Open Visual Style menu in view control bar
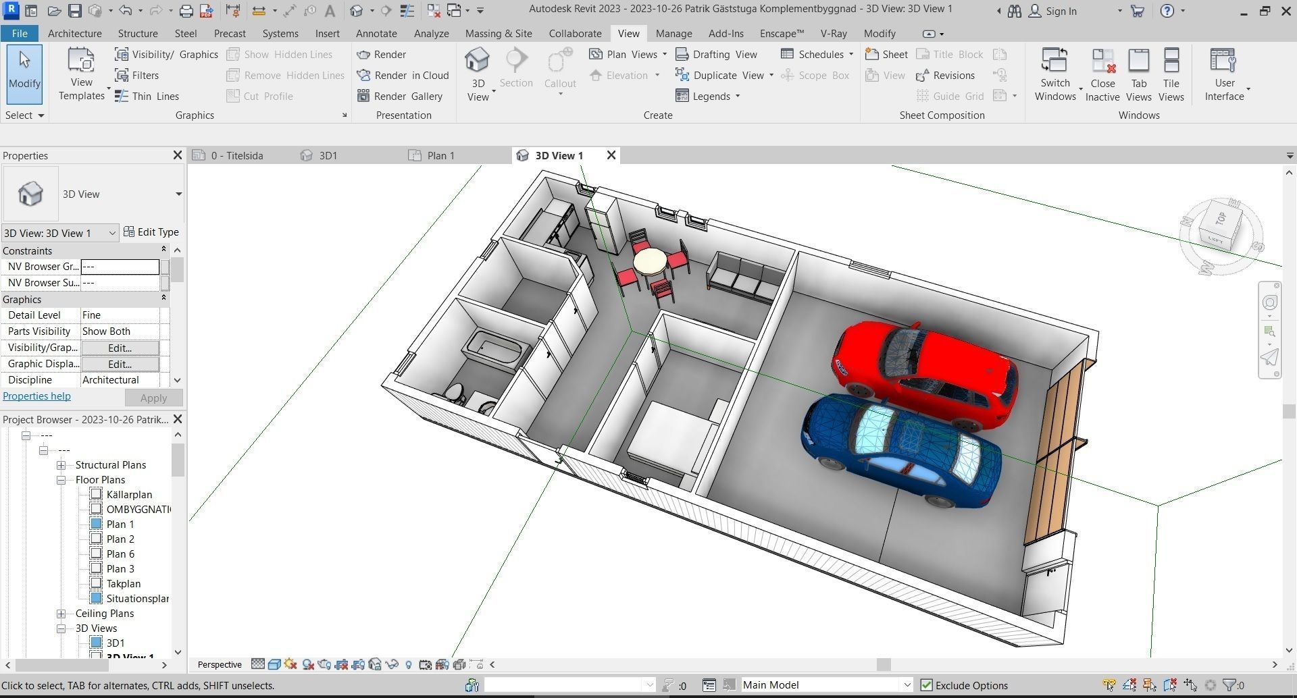 274,665
